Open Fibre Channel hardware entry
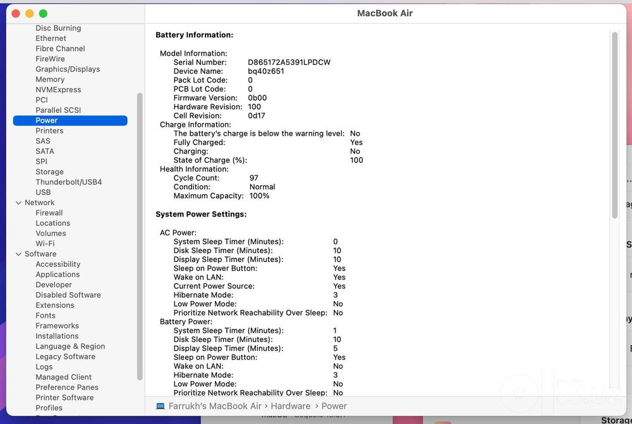The width and height of the screenshot is (632, 424). [x=60, y=49]
